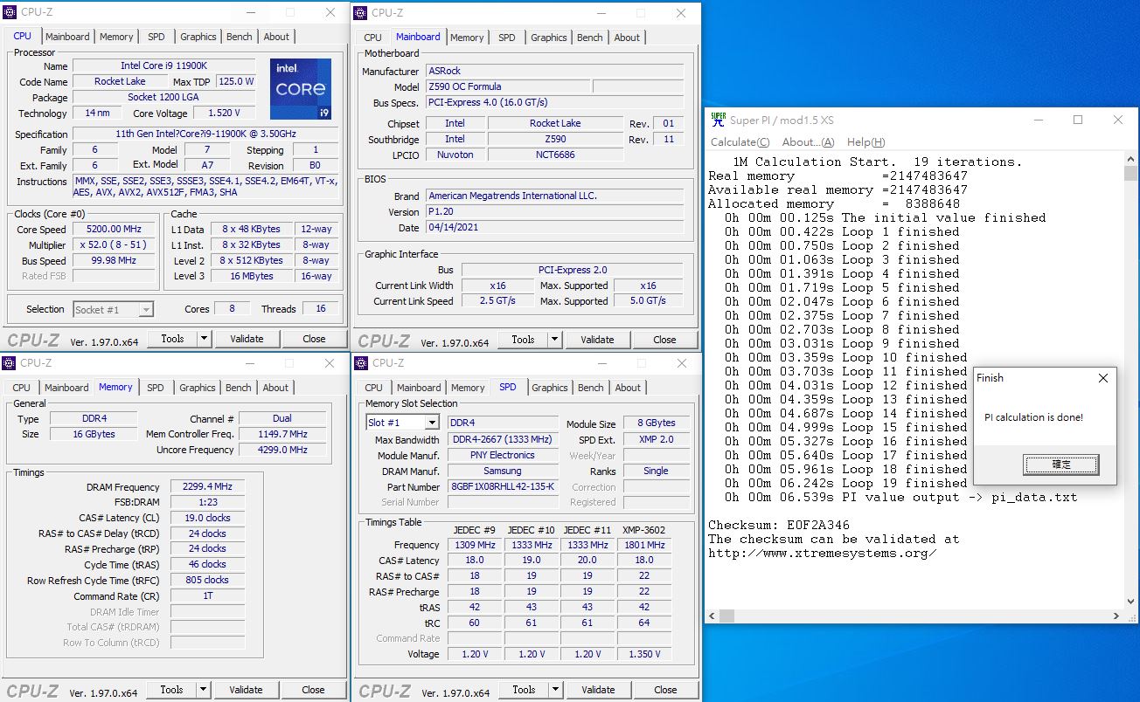Click the Core Speed value '5200.00 MHz'
This screenshot has height=702, width=1140.
(115, 230)
